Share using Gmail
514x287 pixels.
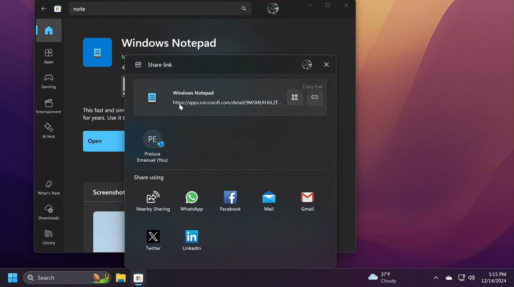pyautogui.click(x=307, y=201)
